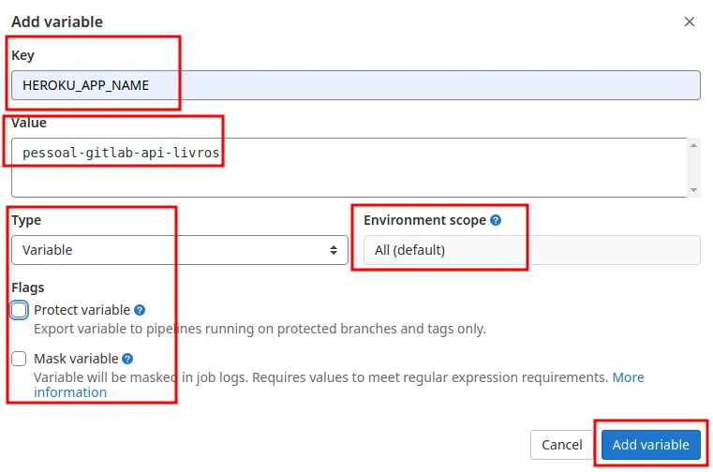Enable the Protect variable checkbox

[x=19, y=310]
